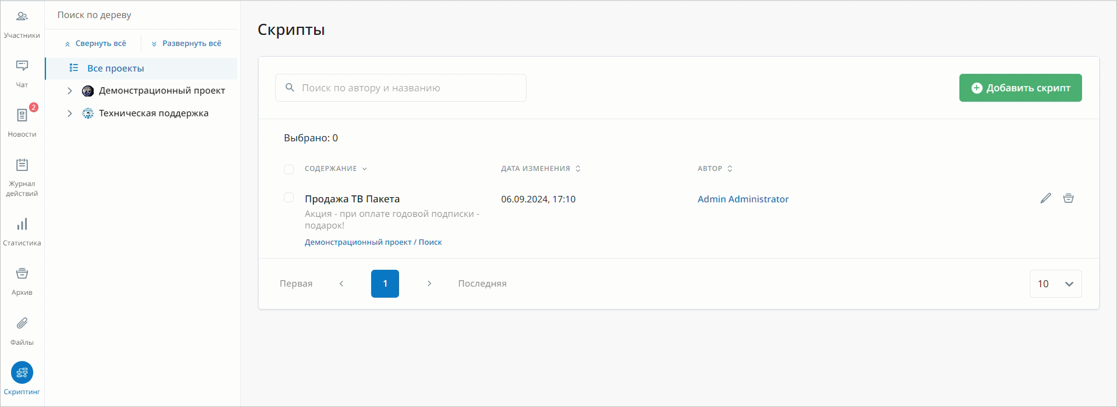Open the Продажа ТВ Пакета script title
Image resolution: width=1117 pixels, height=407 pixels.
click(x=352, y=199)
